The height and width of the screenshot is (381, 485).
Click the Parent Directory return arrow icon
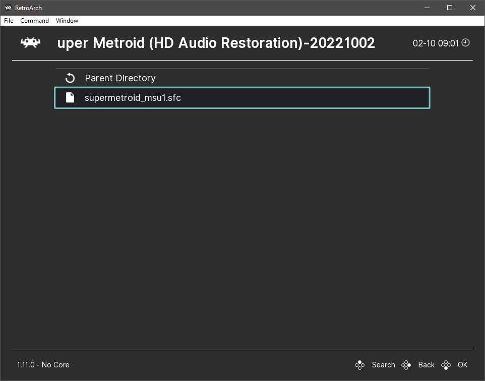pyautogui.click(x=70, y=78)
